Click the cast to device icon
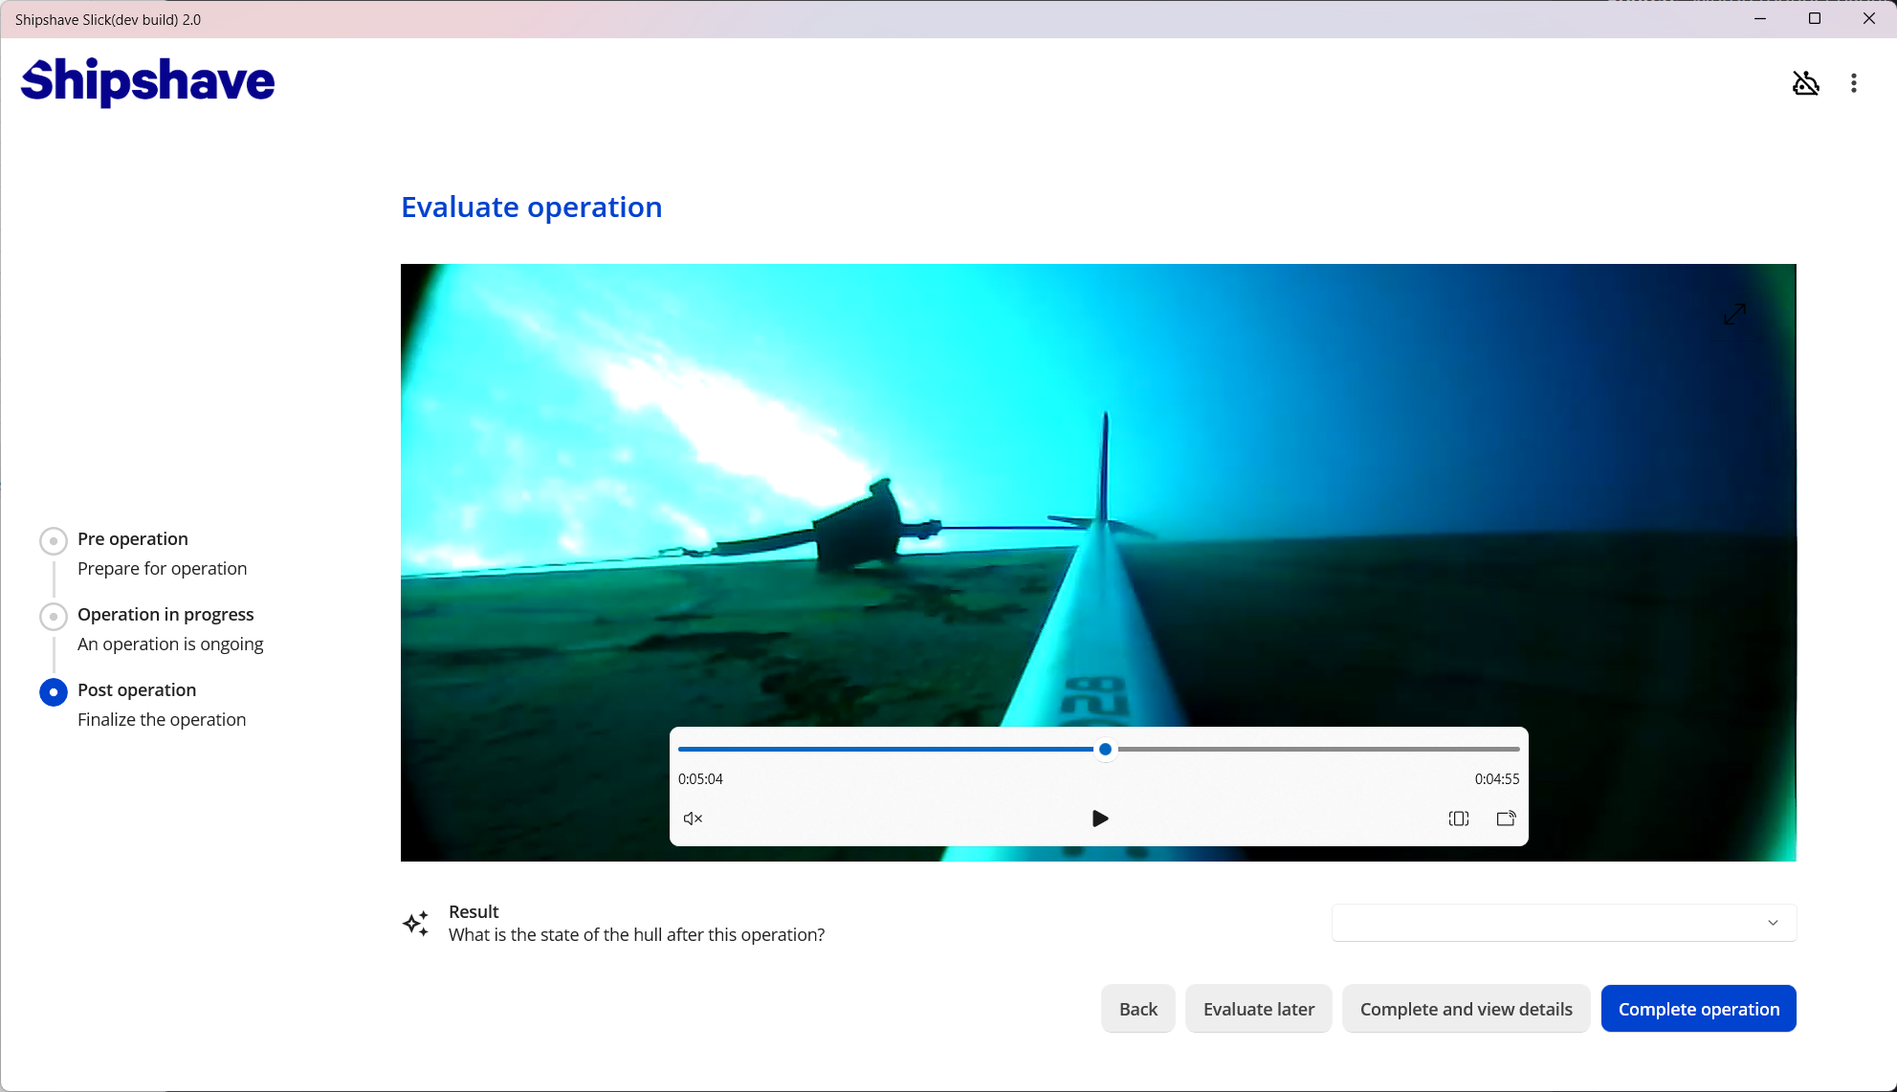1897x1092 pixels. 1506,819
